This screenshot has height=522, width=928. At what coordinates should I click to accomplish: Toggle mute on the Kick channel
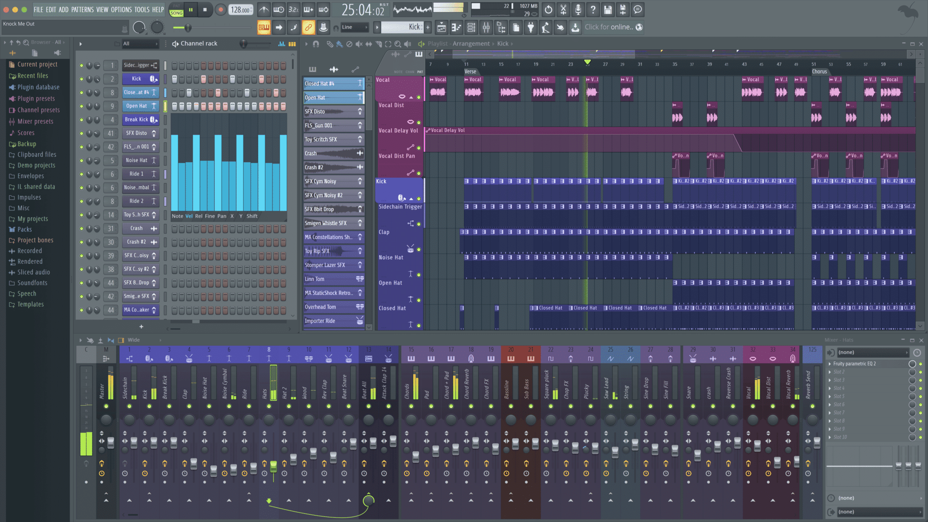[x=82, y=78]
